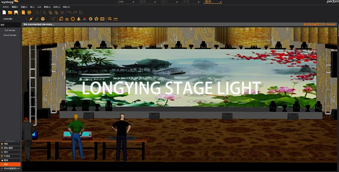Click the LONGYING STAGE LIGHT screen in viewport
Image resolution: width=339 pixels, height=172 pixels.
pos(191,78)
